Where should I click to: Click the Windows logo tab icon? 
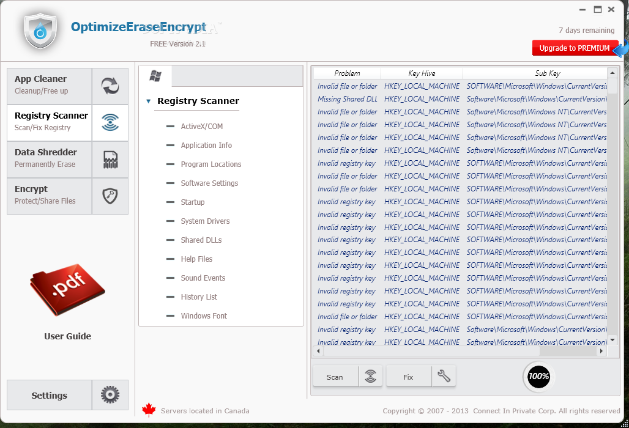(x=155, y=76)
